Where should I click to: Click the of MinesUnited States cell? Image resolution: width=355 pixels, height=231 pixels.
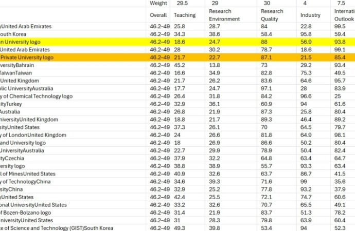pyautogui.click(x=28, y=174)
